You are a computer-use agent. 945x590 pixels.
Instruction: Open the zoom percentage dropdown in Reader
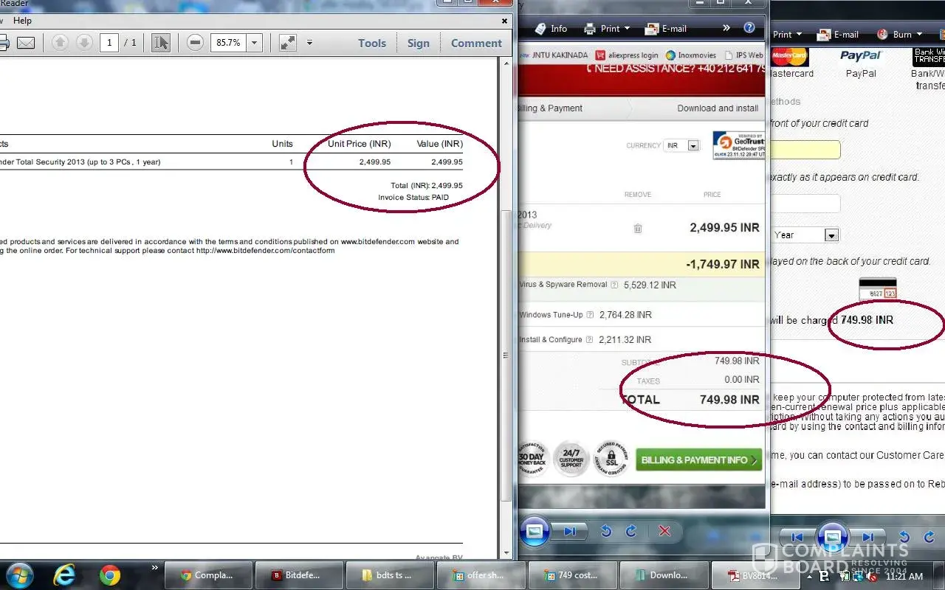pos(255,43)
